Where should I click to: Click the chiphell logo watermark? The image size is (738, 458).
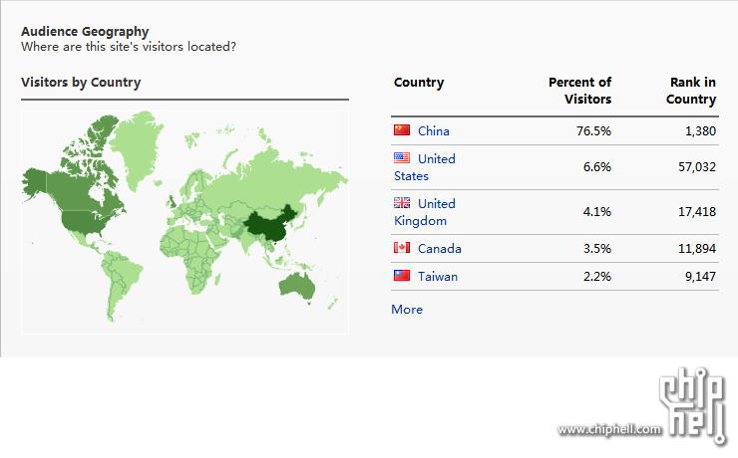coord(693,405)
